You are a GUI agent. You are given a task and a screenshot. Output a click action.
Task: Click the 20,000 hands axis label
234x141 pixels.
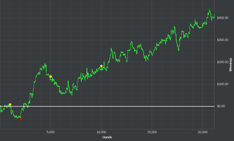[x=203, y=132]
